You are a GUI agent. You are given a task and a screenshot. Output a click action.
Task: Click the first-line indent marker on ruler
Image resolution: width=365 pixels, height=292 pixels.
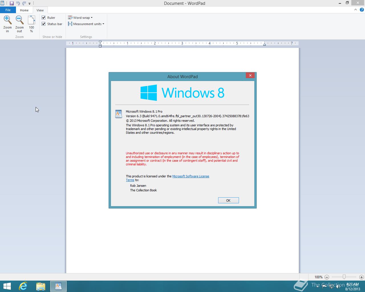[x=100, y=42]
